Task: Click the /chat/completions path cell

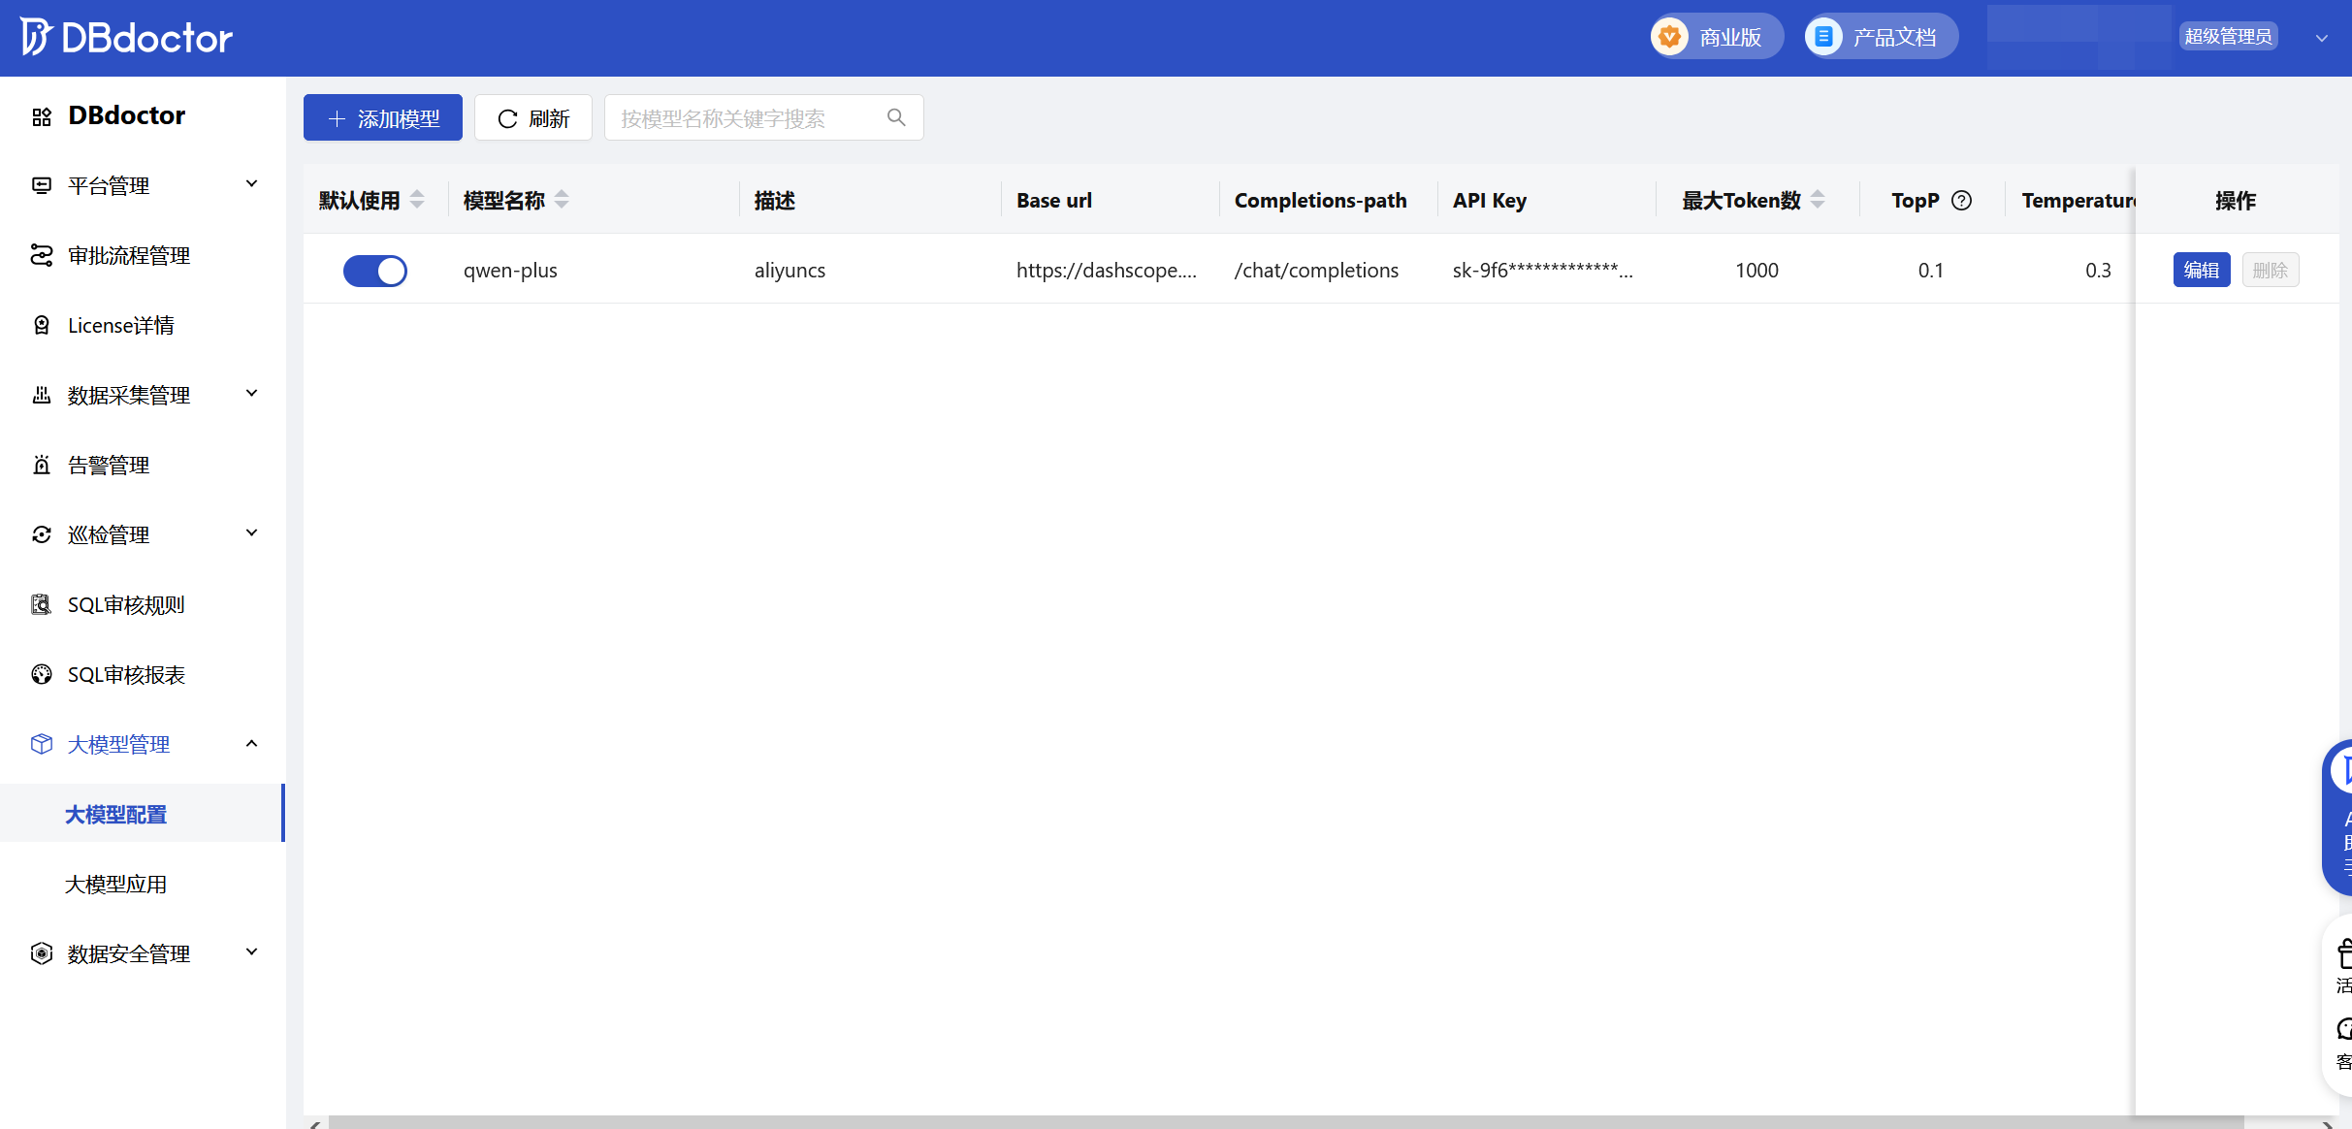Action: click(x=1316, y=271)
